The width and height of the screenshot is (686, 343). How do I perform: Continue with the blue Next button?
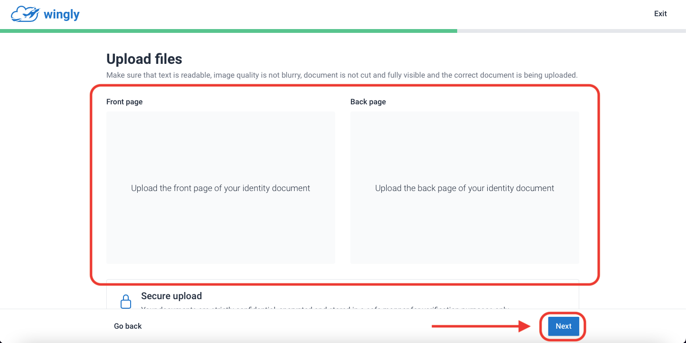(563, 326)
